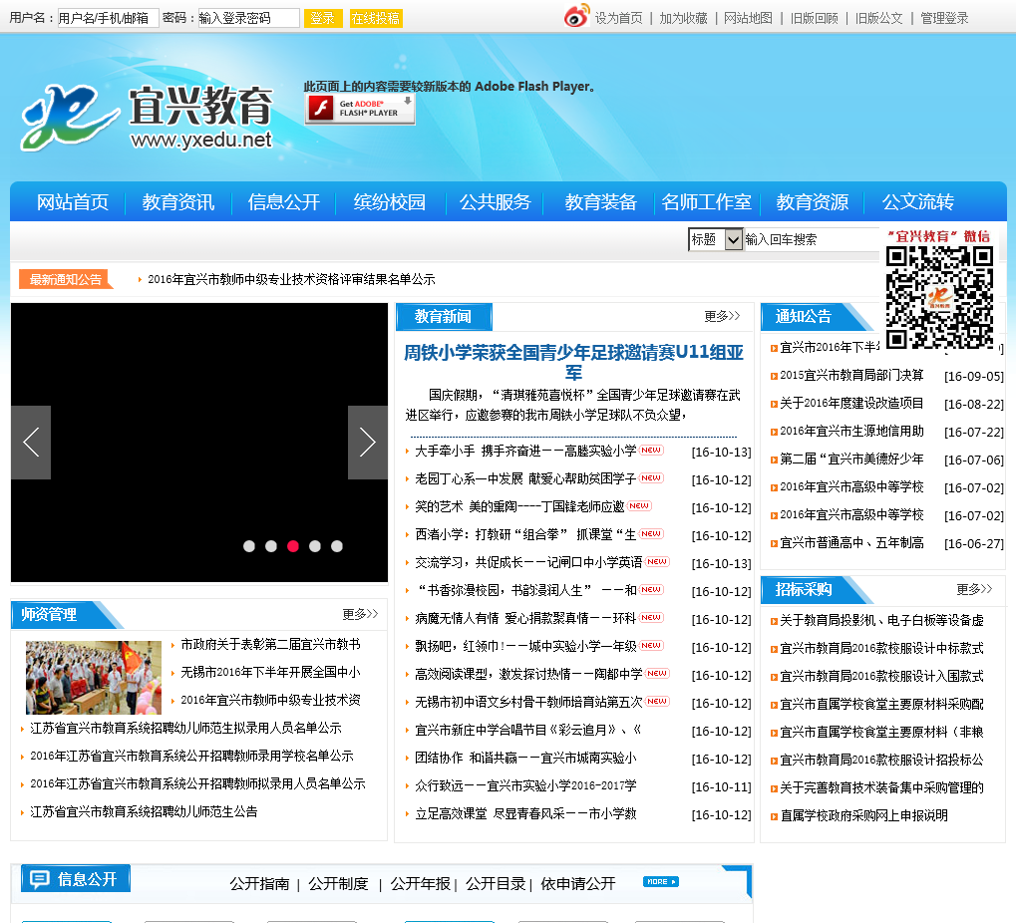
Task: Go to 网站首页 in navigation bar
Action: pos(73,202)
